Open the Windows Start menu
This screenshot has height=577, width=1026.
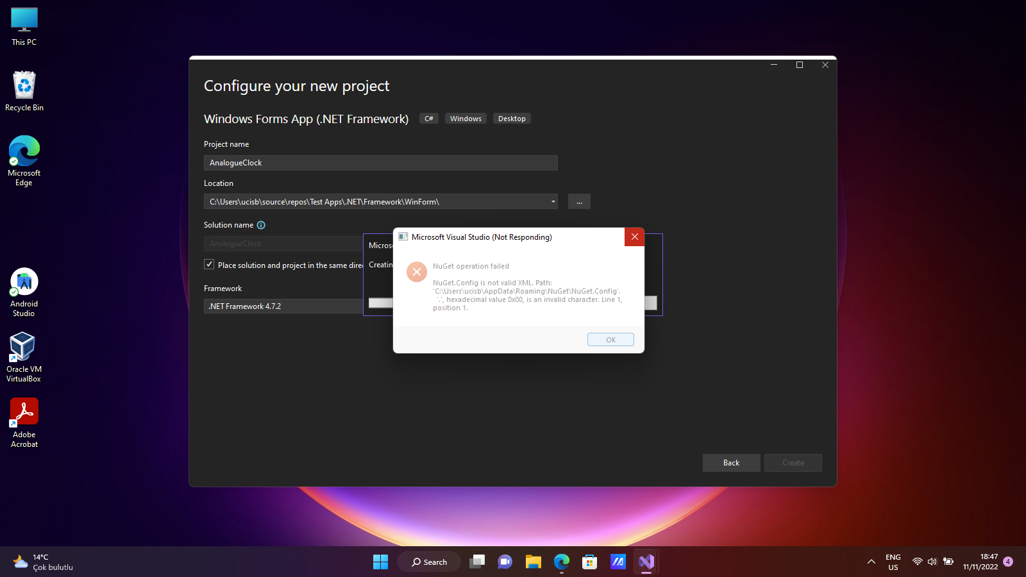(x=380, y=562)
